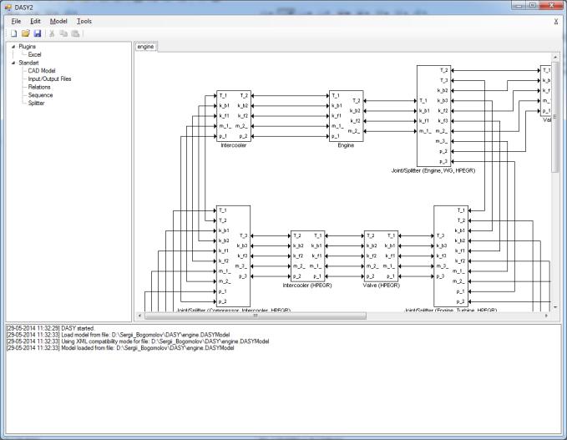Click the 'Load model from file' log line
The width and height of the screenshot is (567, 440).
point(118,335)
